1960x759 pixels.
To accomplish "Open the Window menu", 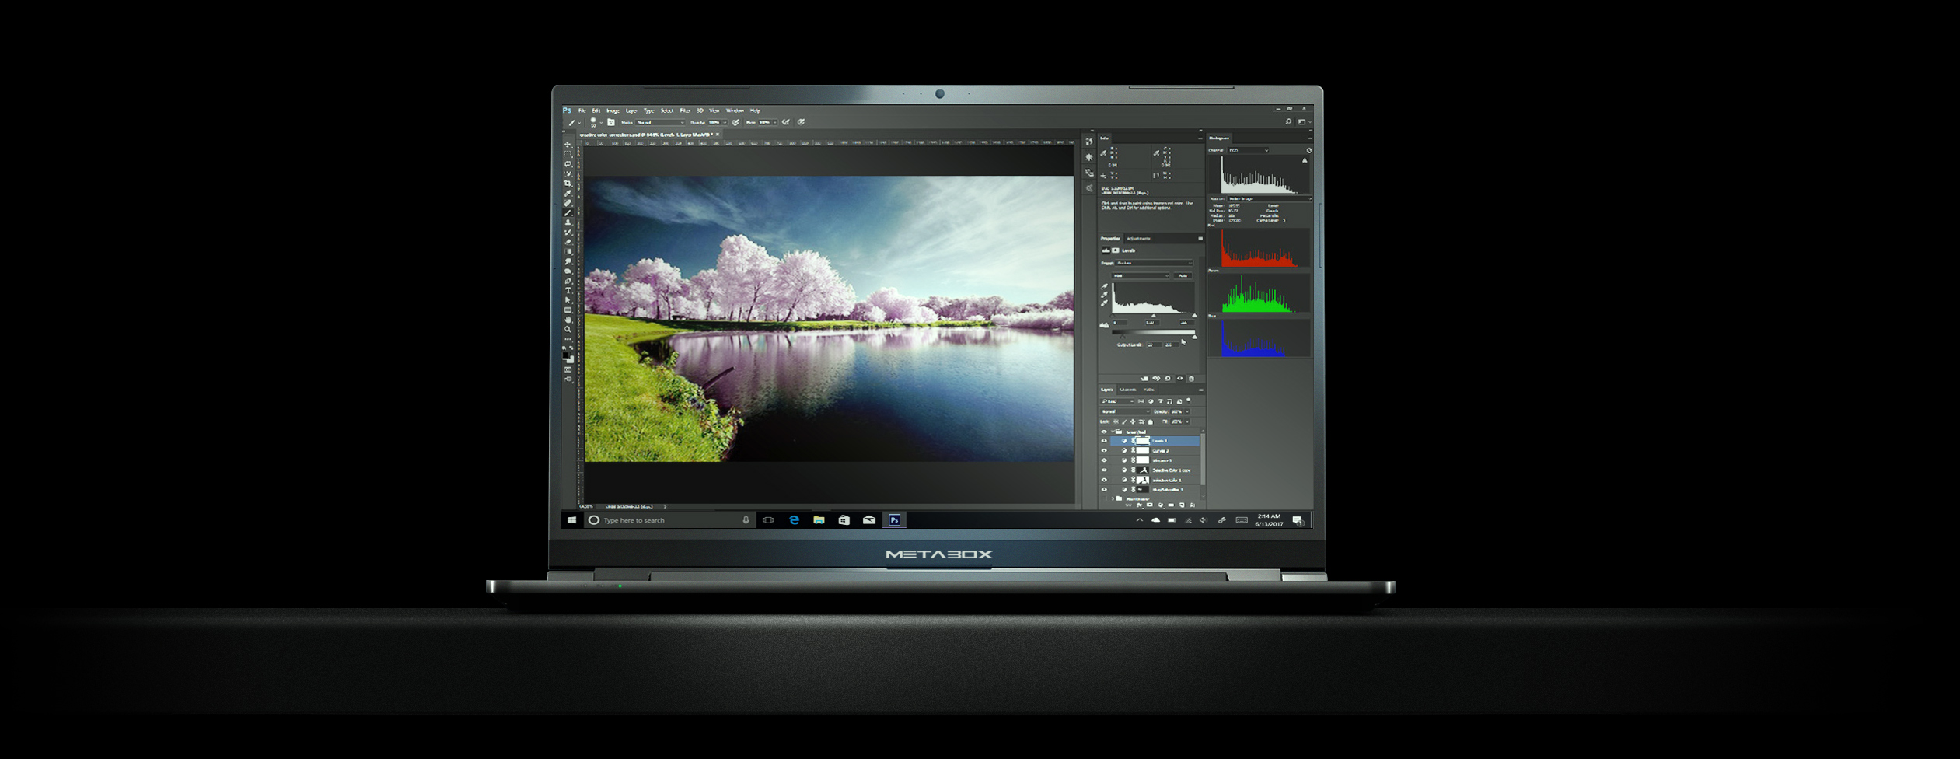I will coord(735,110).
